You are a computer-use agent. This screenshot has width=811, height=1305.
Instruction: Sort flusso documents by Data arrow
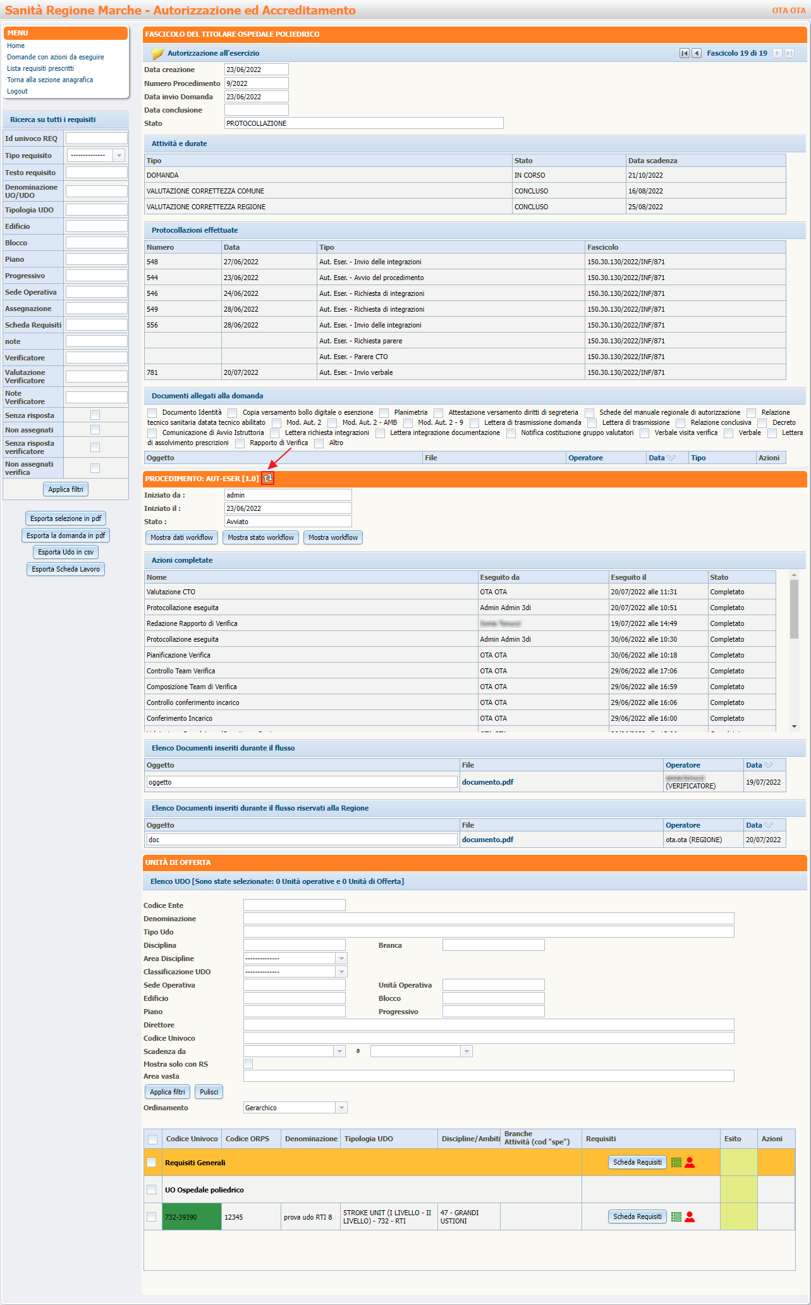coord(769,765)
